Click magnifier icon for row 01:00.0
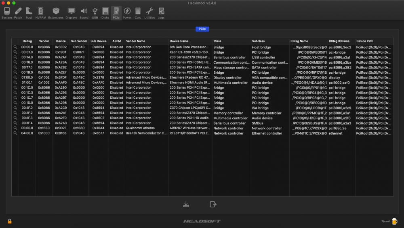The height and width of the screenshot is (228, 404). click(x=15, y=77)
